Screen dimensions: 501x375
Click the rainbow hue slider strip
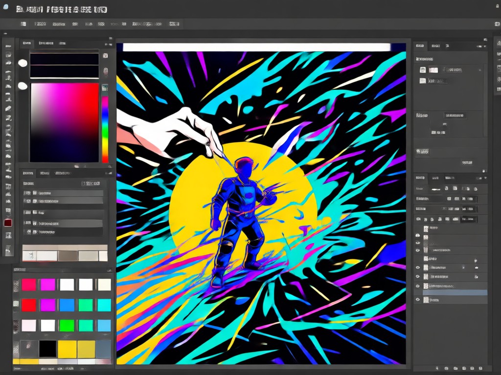tap(105, 129)
